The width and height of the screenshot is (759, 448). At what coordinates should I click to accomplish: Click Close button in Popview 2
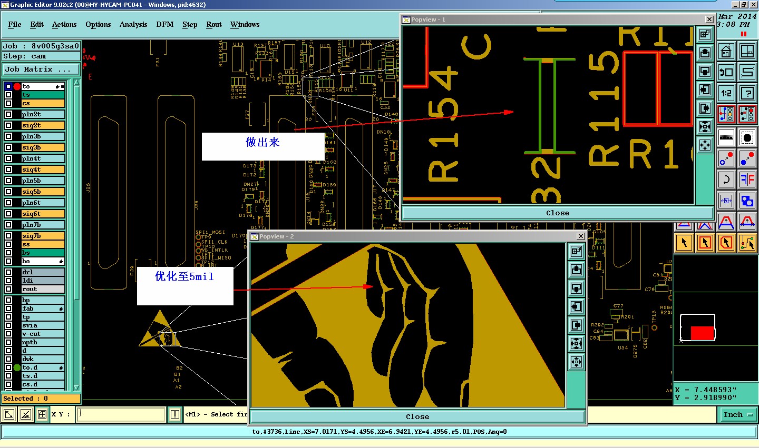417,416
